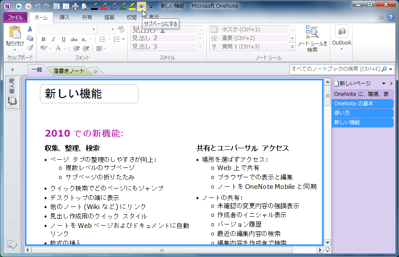Click the Clear Formatting eraser icon
Viewport: 399px width, 257px height.
click(121, 30)
